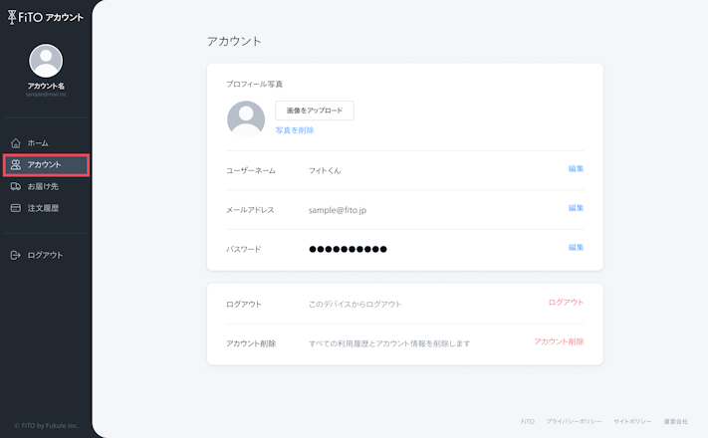Open the サイトポリシー footer link

pyautogui.click(x=632, y=421)
